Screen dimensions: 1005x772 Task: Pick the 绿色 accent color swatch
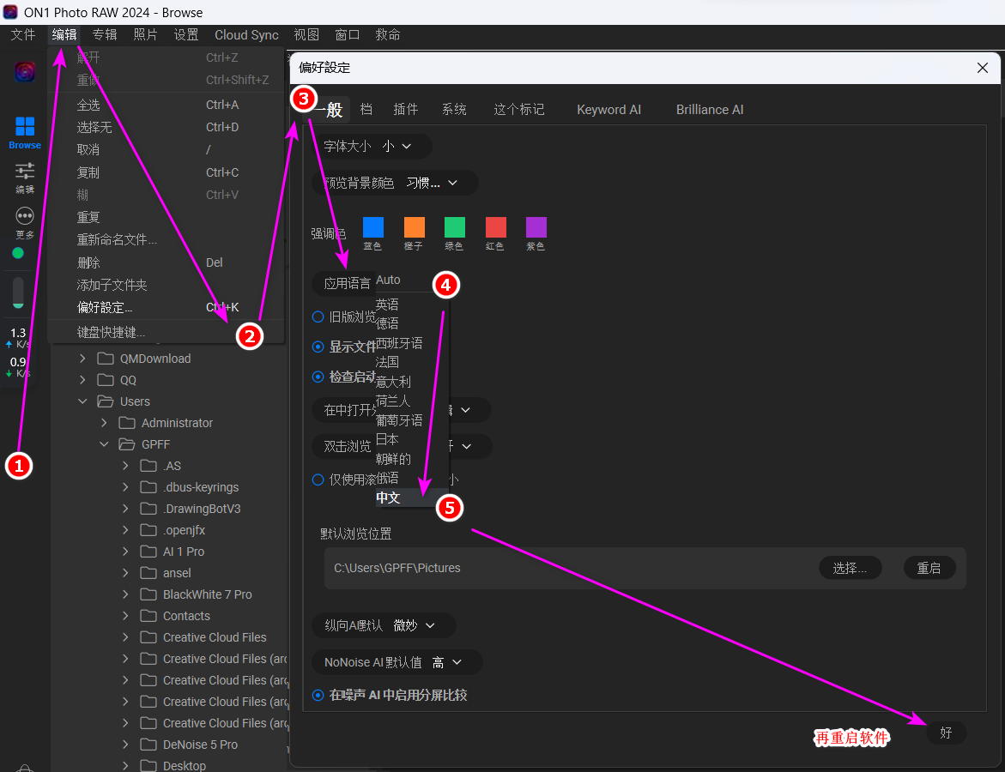click(454, 227)
